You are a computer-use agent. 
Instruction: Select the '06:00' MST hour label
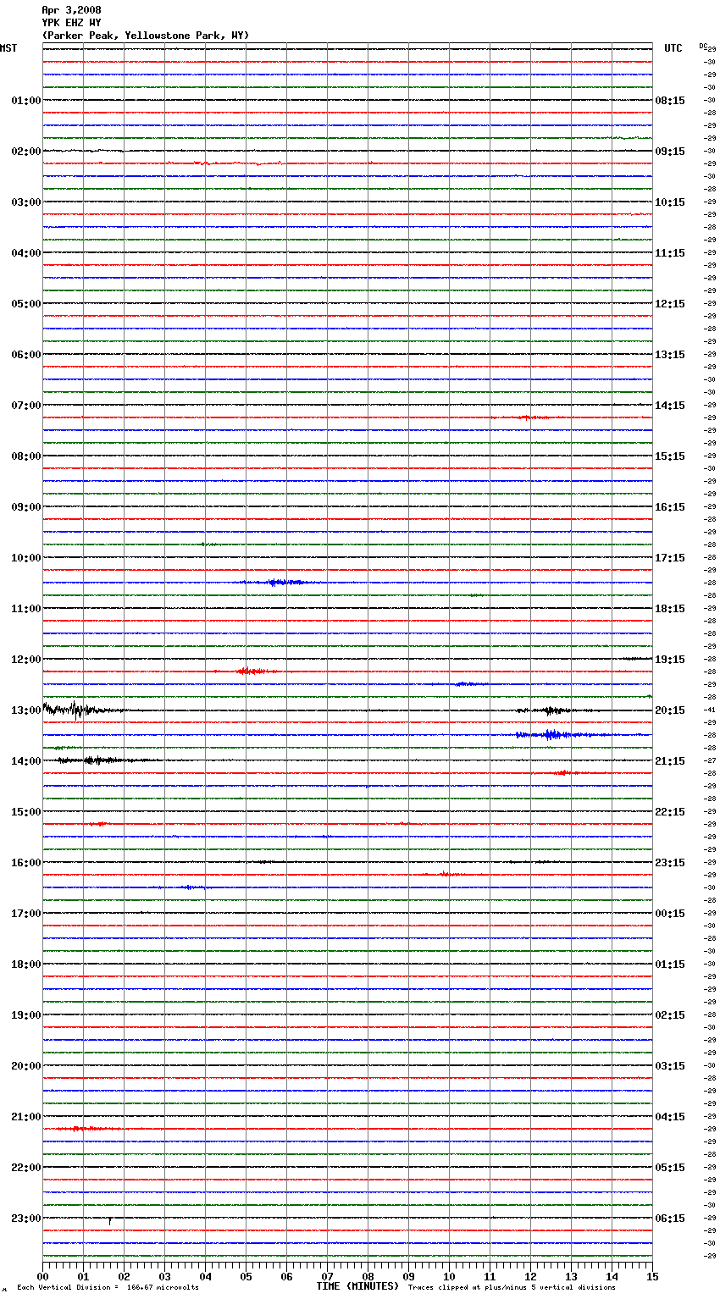point(26,355)
